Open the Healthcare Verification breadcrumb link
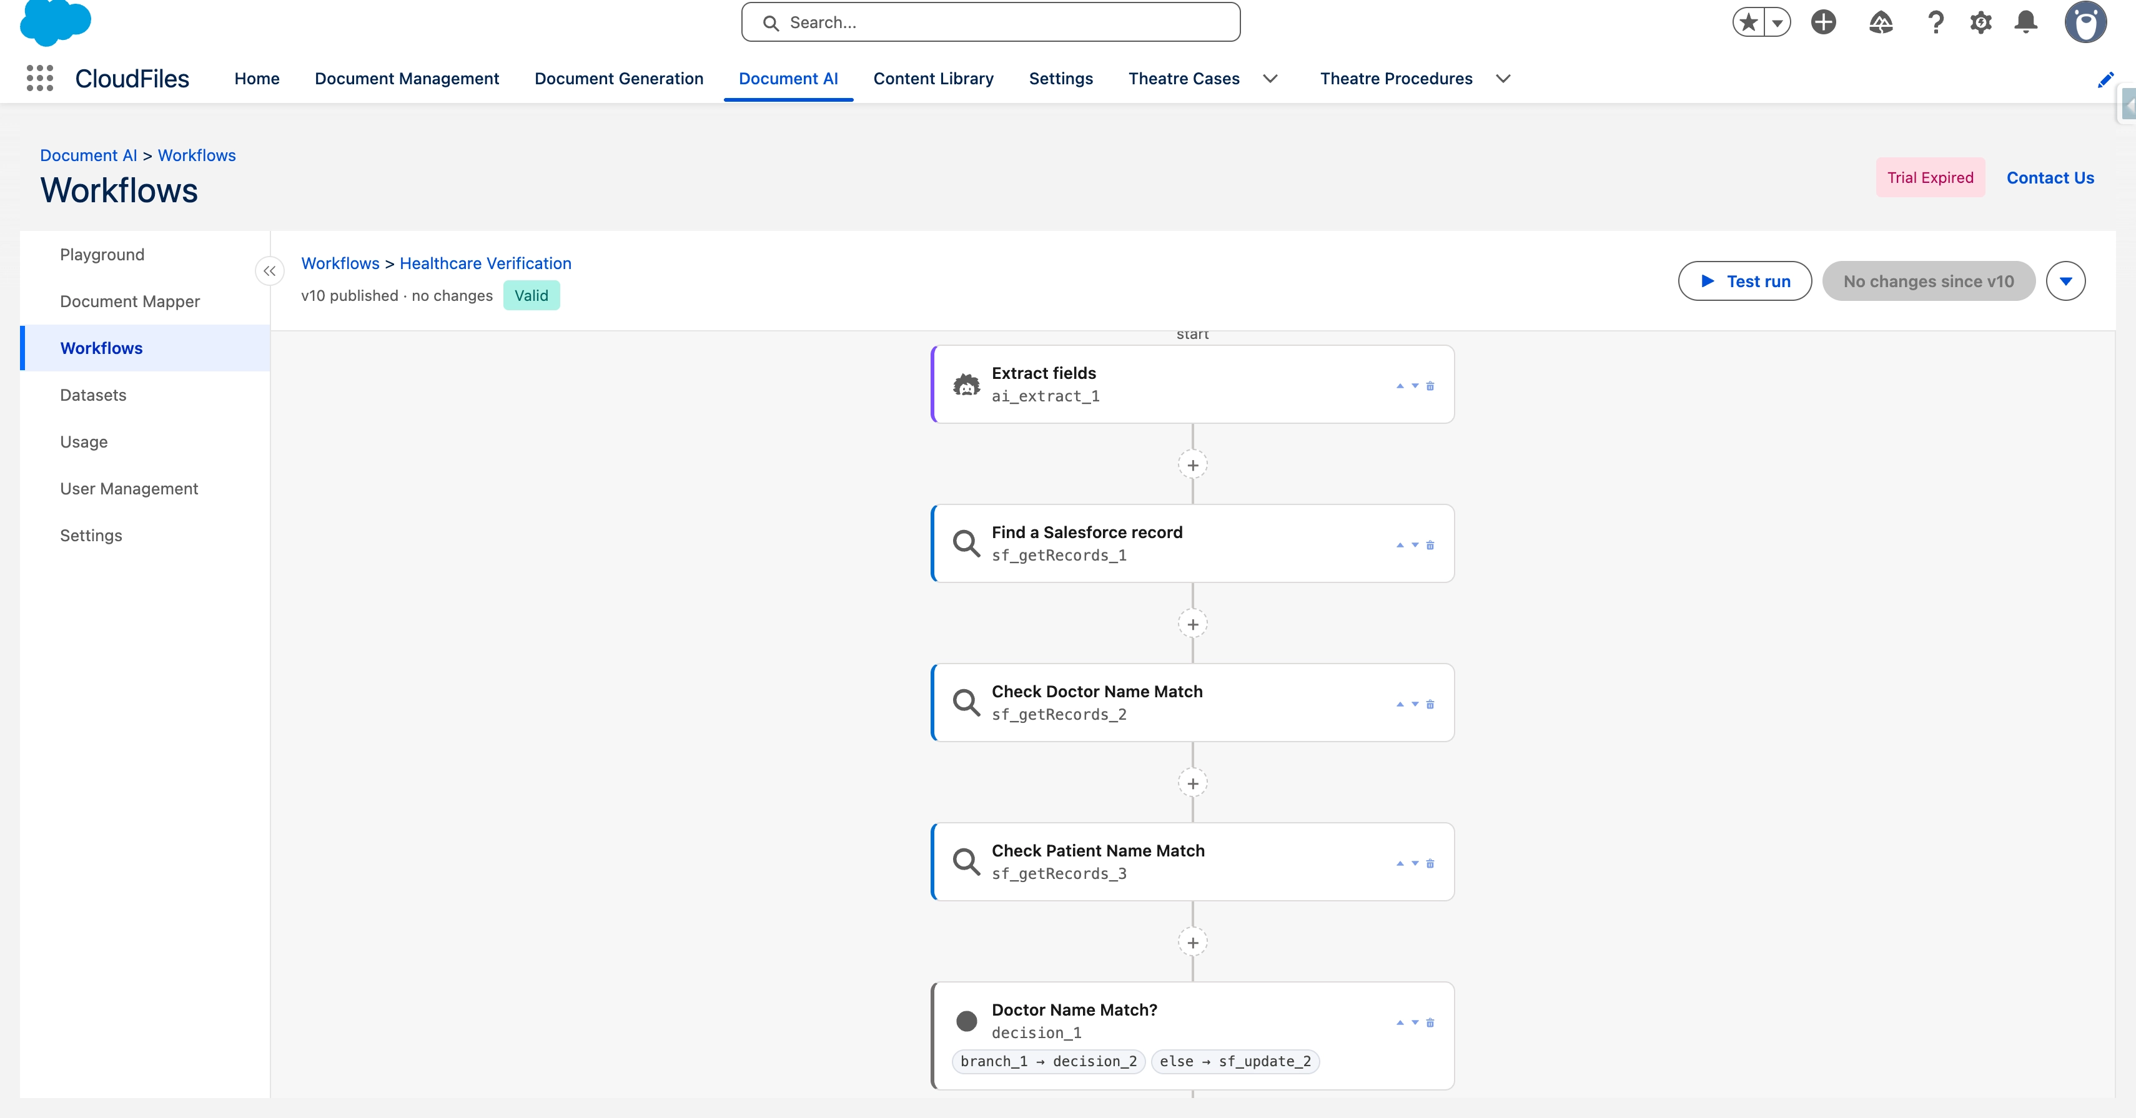This screenshot has width=2136, height=1118. (485, 263)
